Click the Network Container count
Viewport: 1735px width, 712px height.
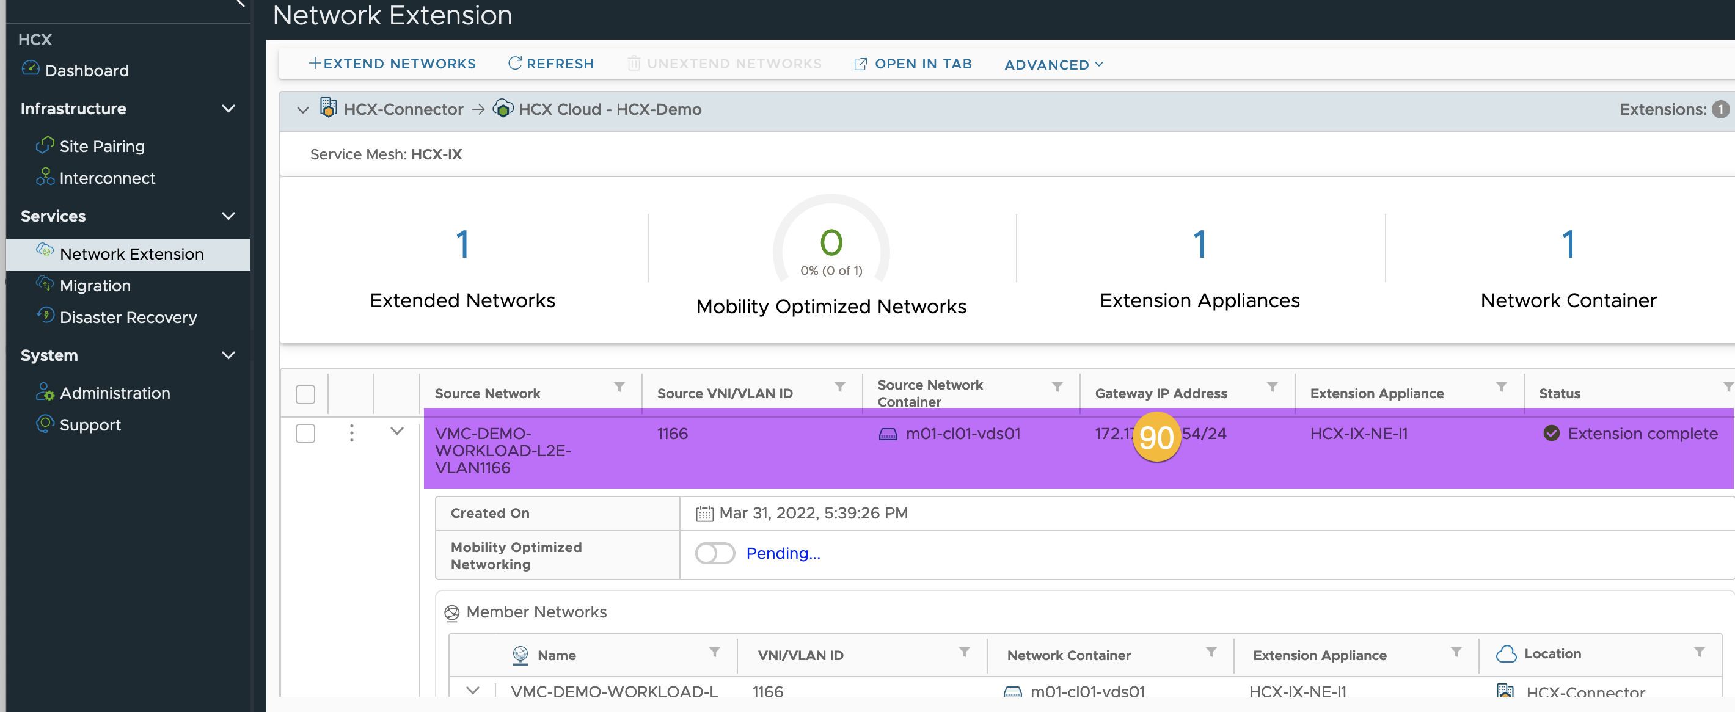pos(1569,244)
